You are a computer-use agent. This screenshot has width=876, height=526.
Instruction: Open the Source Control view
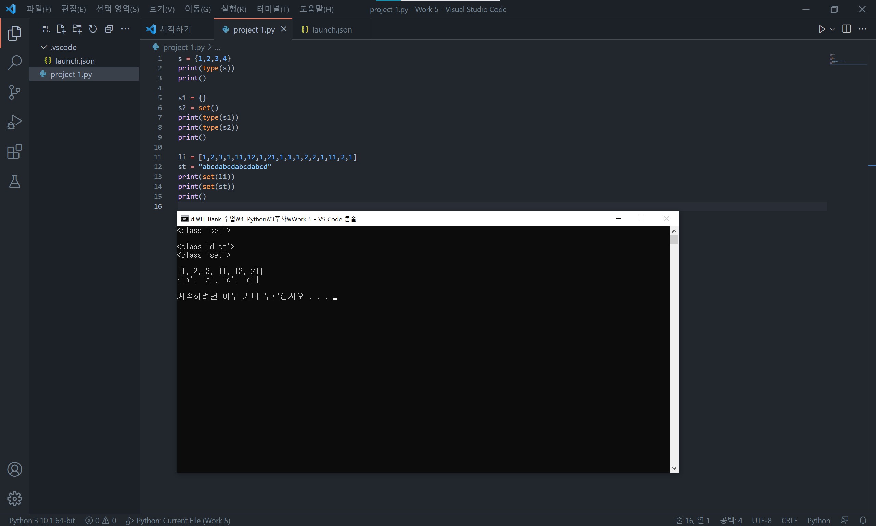[14, 92]
